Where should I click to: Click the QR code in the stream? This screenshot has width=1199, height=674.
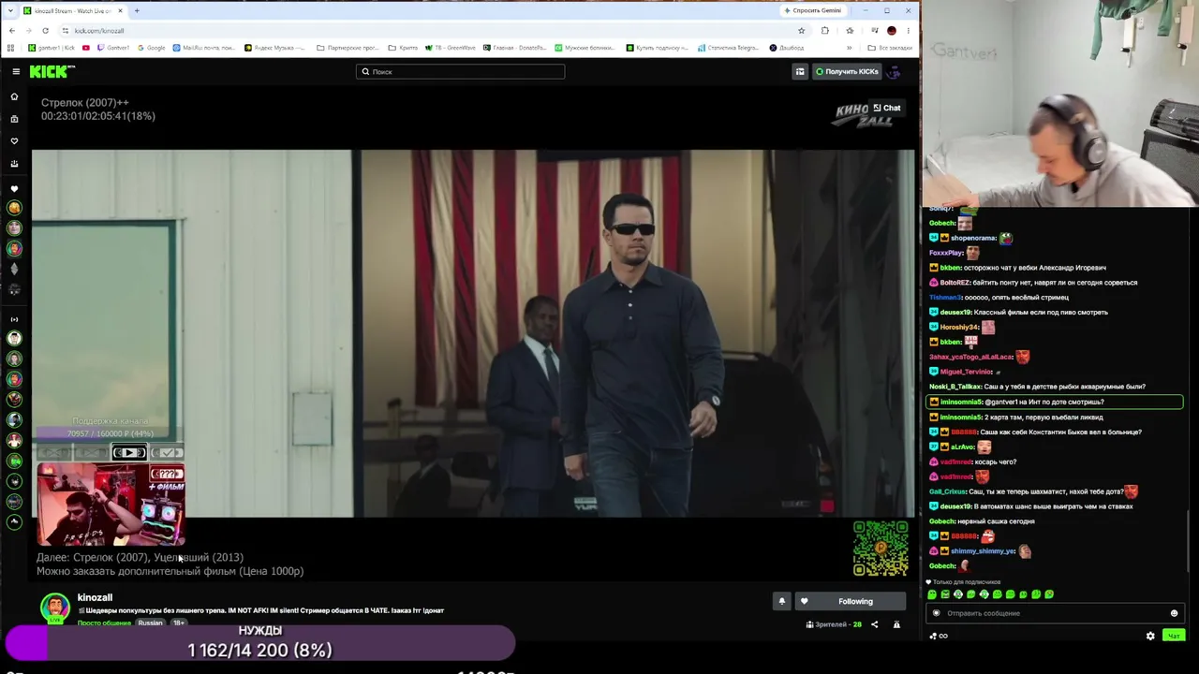881,548
